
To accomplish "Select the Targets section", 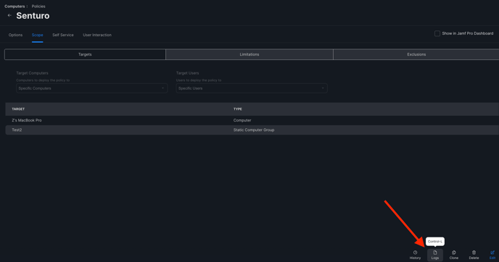I will [85, 54].
